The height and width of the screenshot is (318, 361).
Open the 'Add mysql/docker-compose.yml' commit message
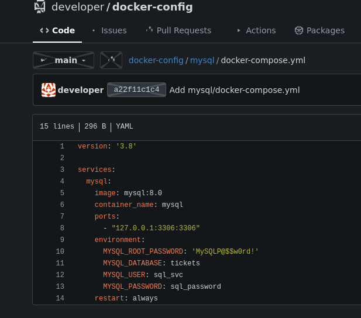[x=234, y=90]
